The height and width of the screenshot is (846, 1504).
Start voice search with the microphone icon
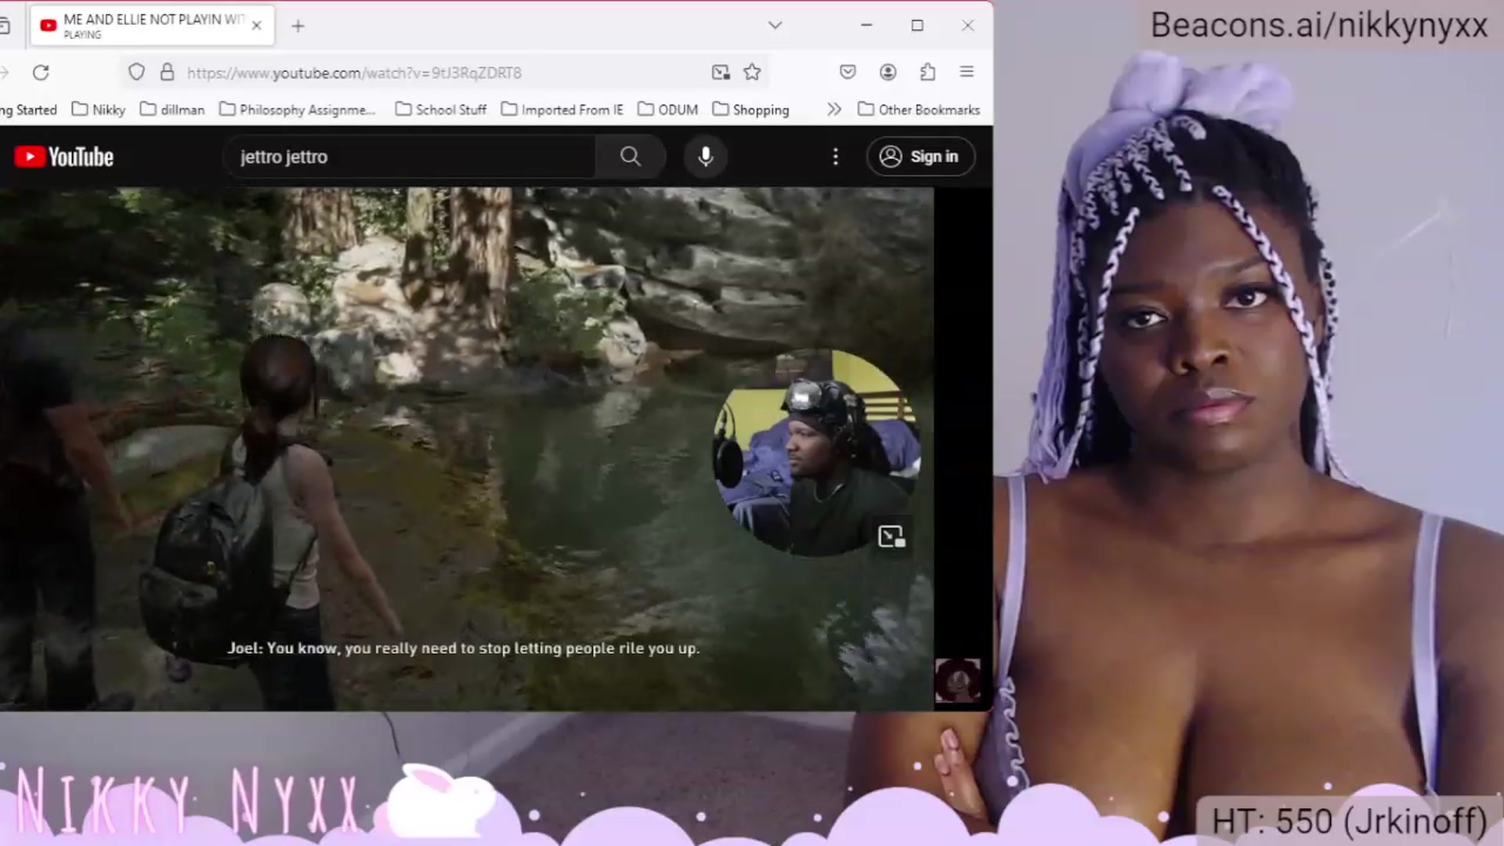tap(705, 157)
